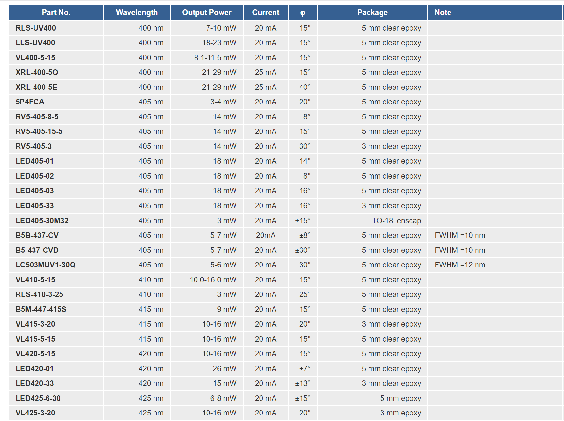Select part number VL420-5-15
The height and width of the screenshot is (421, 564).
tap(35, 354)
